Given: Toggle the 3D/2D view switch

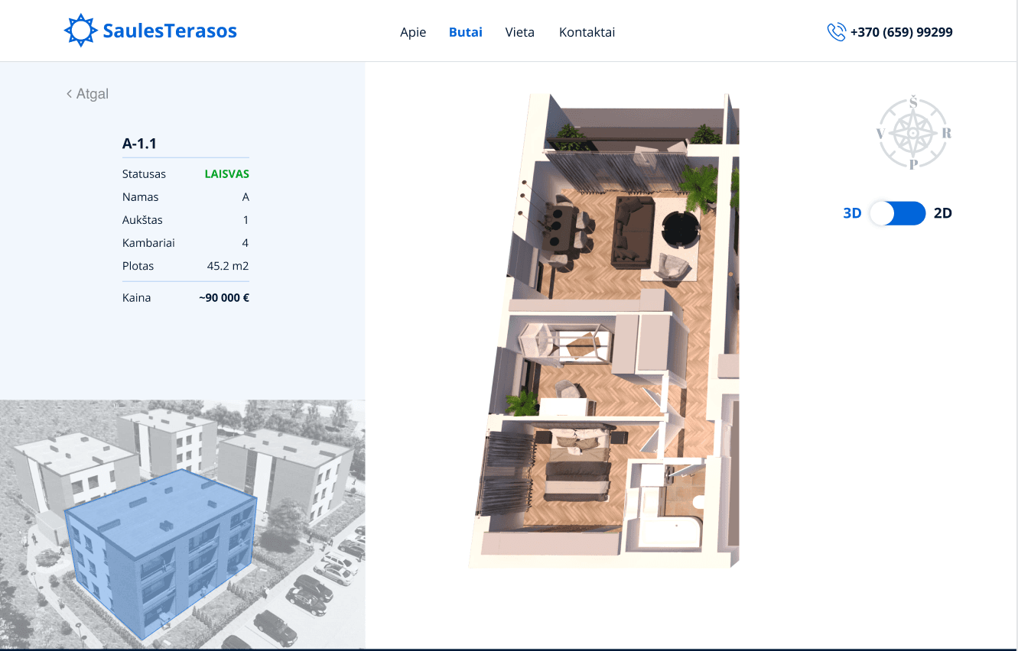Looking at the screenshot, I should (898, 213).
